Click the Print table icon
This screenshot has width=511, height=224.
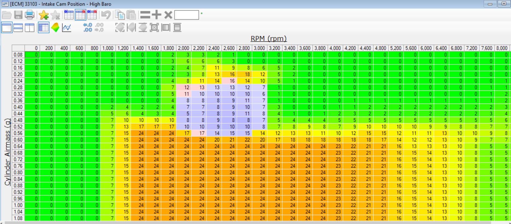point(29,15)
